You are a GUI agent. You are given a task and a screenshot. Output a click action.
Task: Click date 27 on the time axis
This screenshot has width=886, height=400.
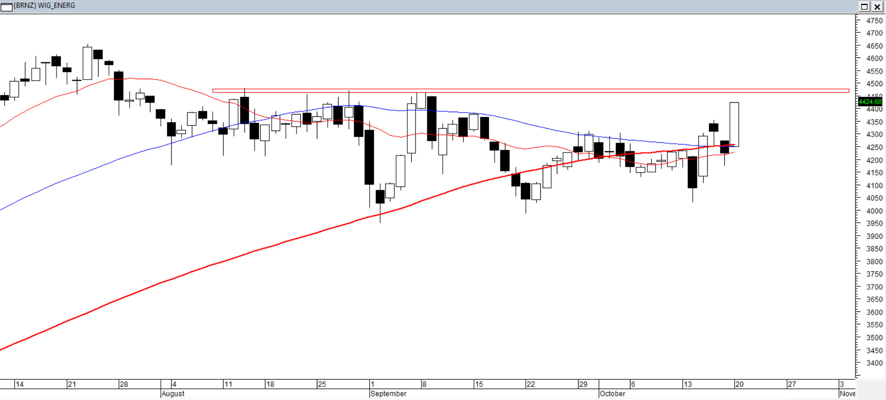pyautogui.click(x=792, y=384)
